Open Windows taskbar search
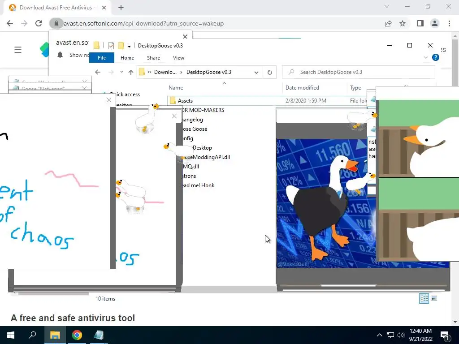This screenshot has height=344, width=459. pyautogui.click(x=32, y=335)
